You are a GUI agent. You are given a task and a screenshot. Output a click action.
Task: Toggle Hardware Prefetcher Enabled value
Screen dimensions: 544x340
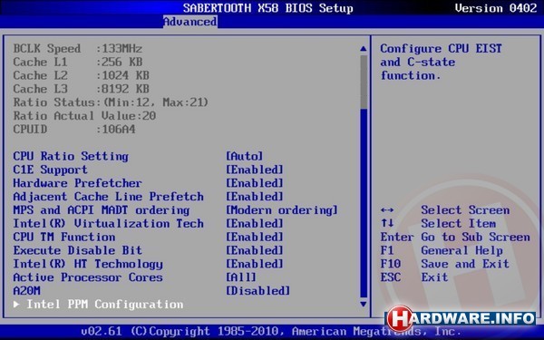(x=255, y=183)
